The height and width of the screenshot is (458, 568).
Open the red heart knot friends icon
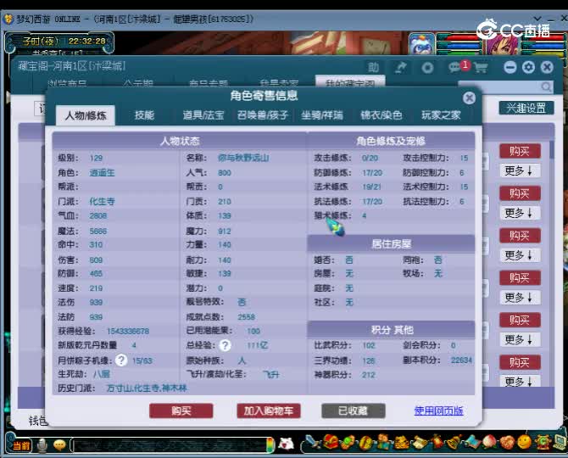pyautogui.click(x=507, y=442)
